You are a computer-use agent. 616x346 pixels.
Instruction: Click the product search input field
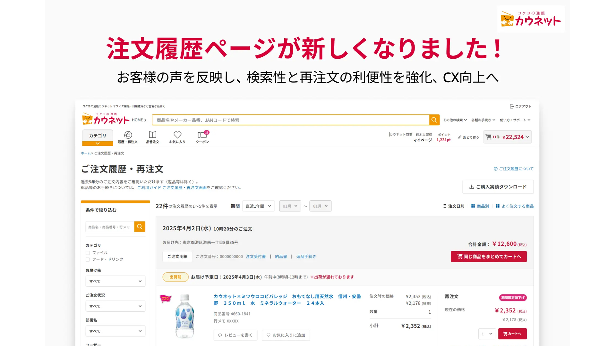(290, 120)
